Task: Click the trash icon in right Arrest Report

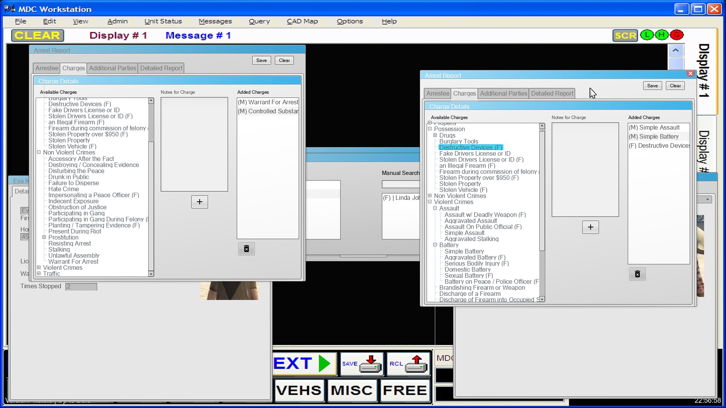Action: [637, 274]
